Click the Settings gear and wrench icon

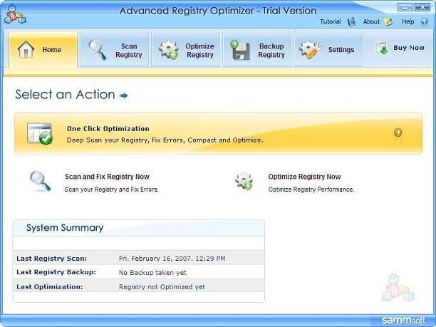311,50
